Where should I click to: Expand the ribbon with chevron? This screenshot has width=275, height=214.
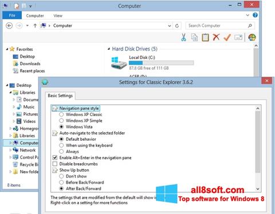coord(247,15)
